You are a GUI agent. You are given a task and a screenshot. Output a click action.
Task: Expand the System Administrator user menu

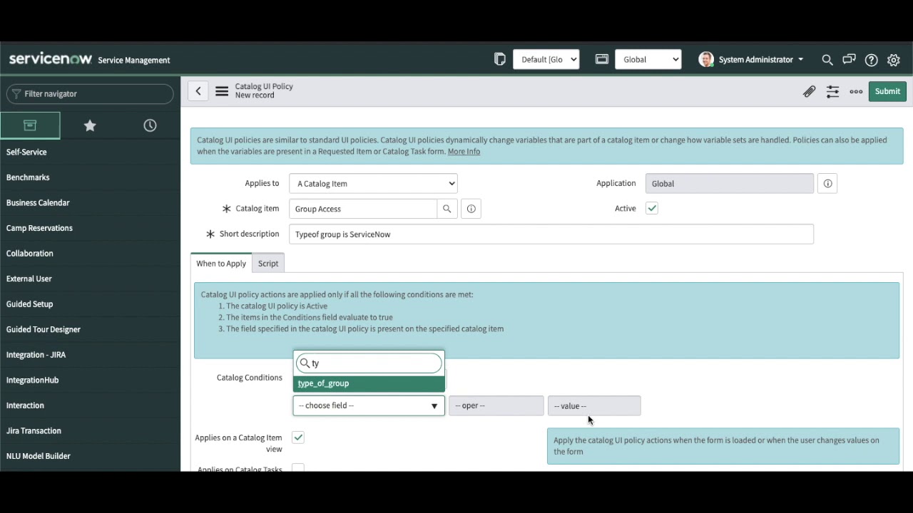761,60
